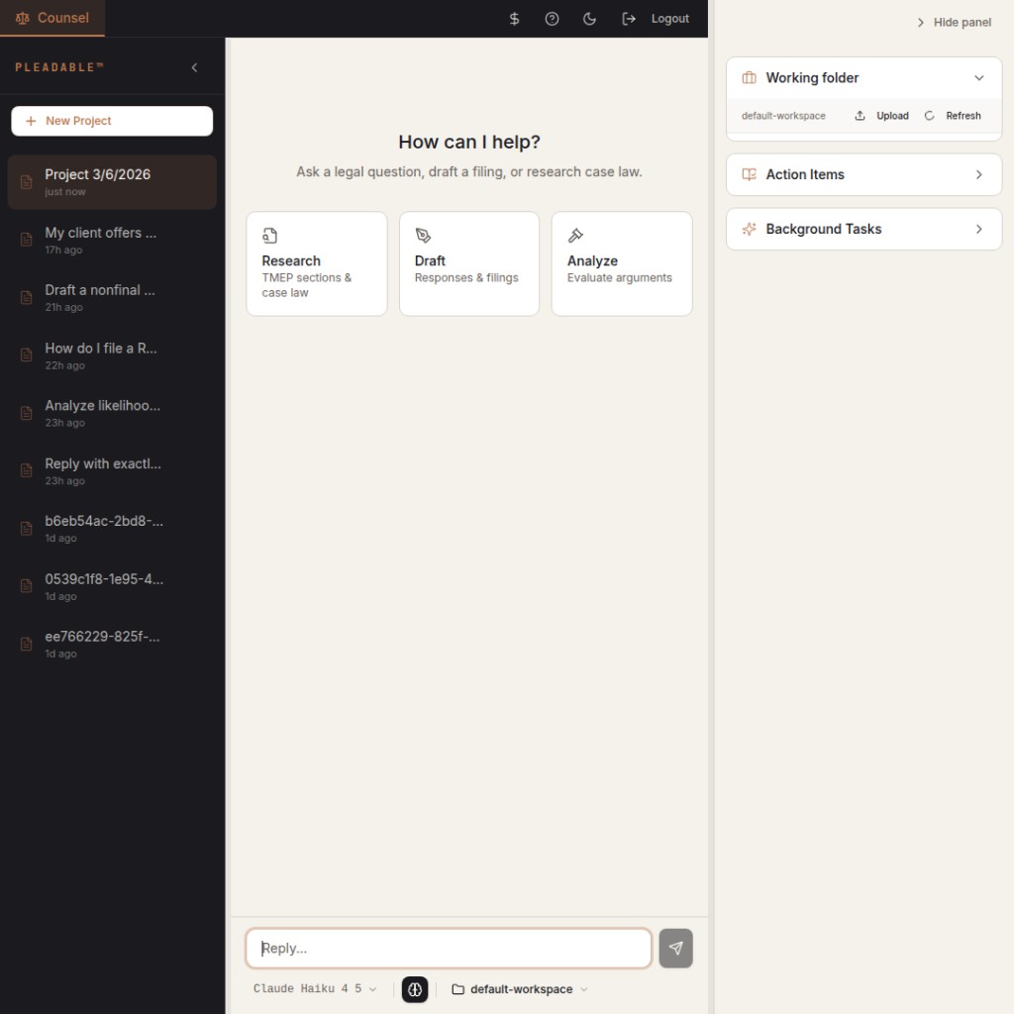The width and height of the screenshot is (1014, 1014).
Task: Toggle dark mode with the moon icon
Action: (589, 18)
